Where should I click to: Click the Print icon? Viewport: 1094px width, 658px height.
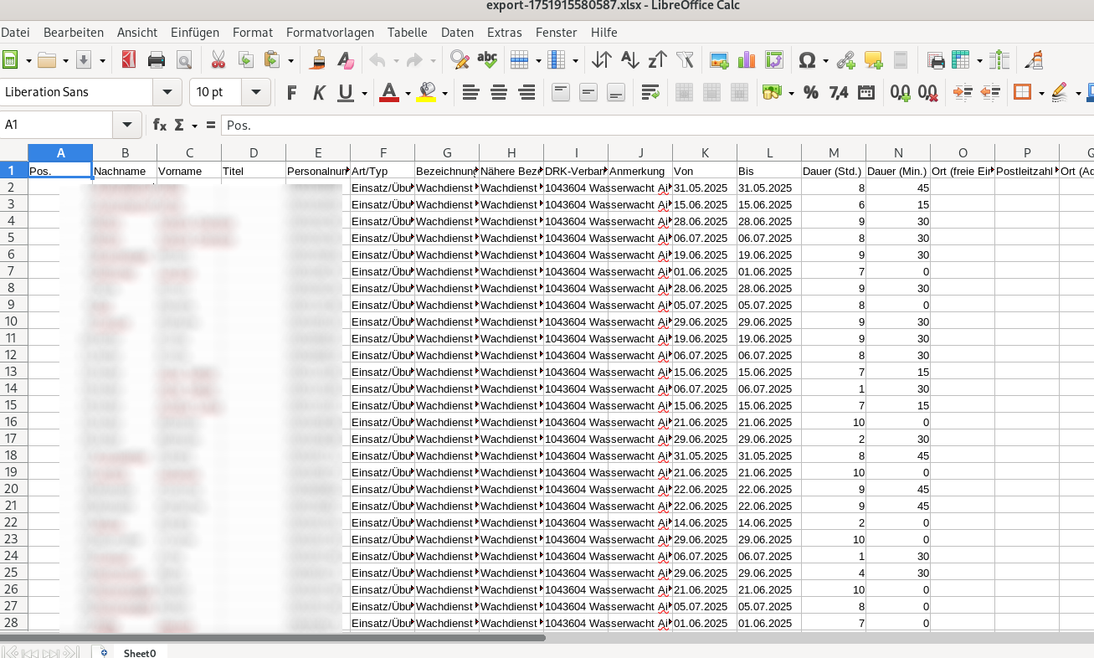156,60
